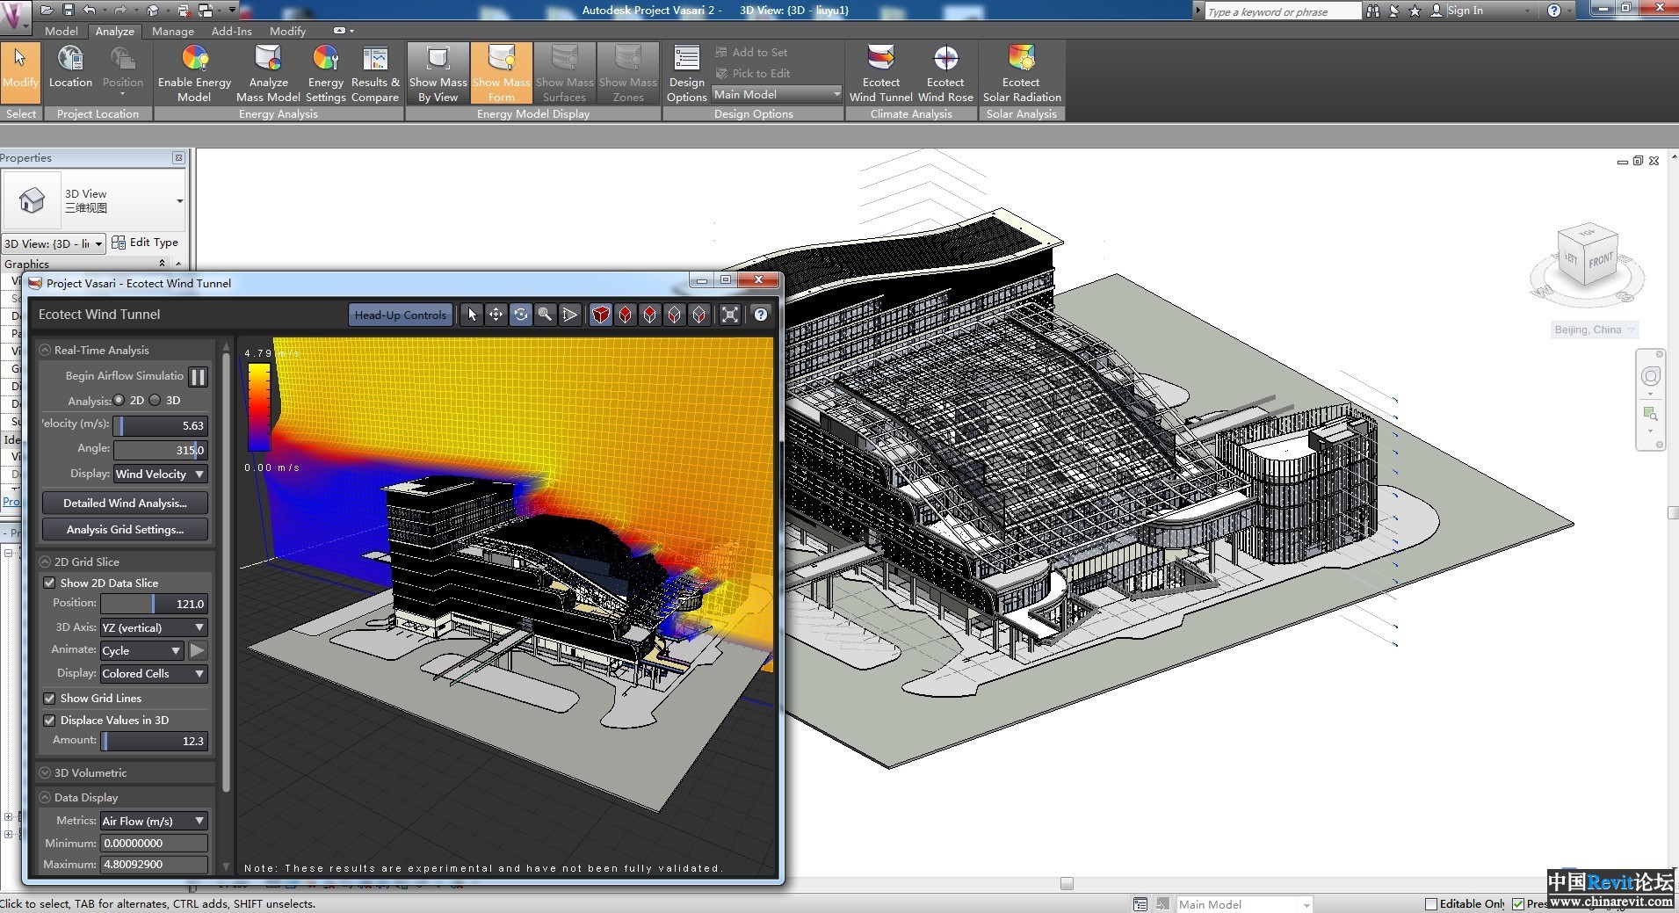The width and height of the screenshot is (1679, 913).
Task: Pause the airflow simulation
Action: coord(199,377)
